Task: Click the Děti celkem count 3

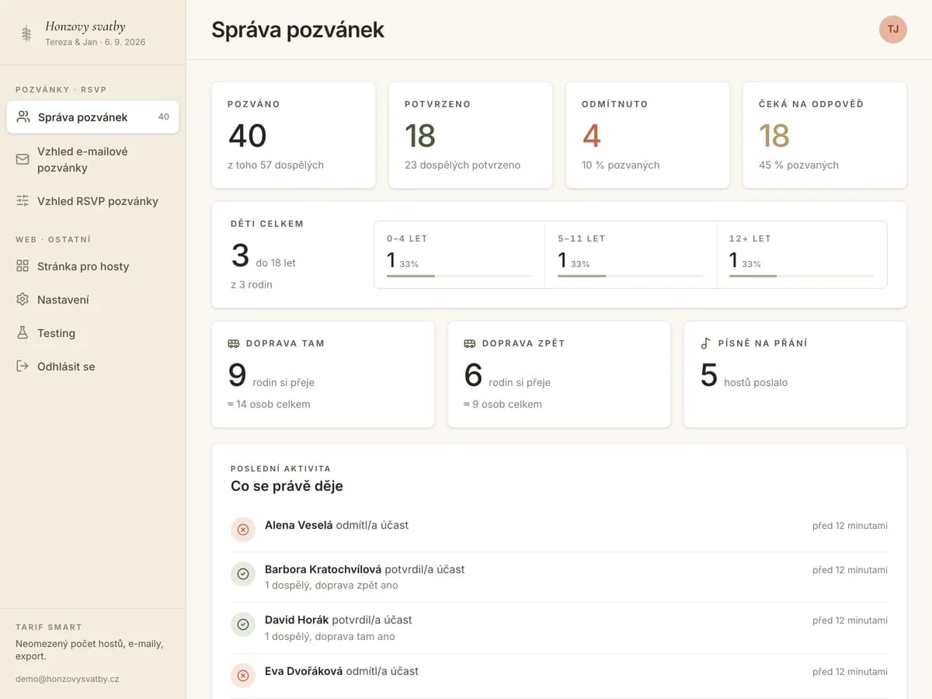Action: (x=240, y=256)
